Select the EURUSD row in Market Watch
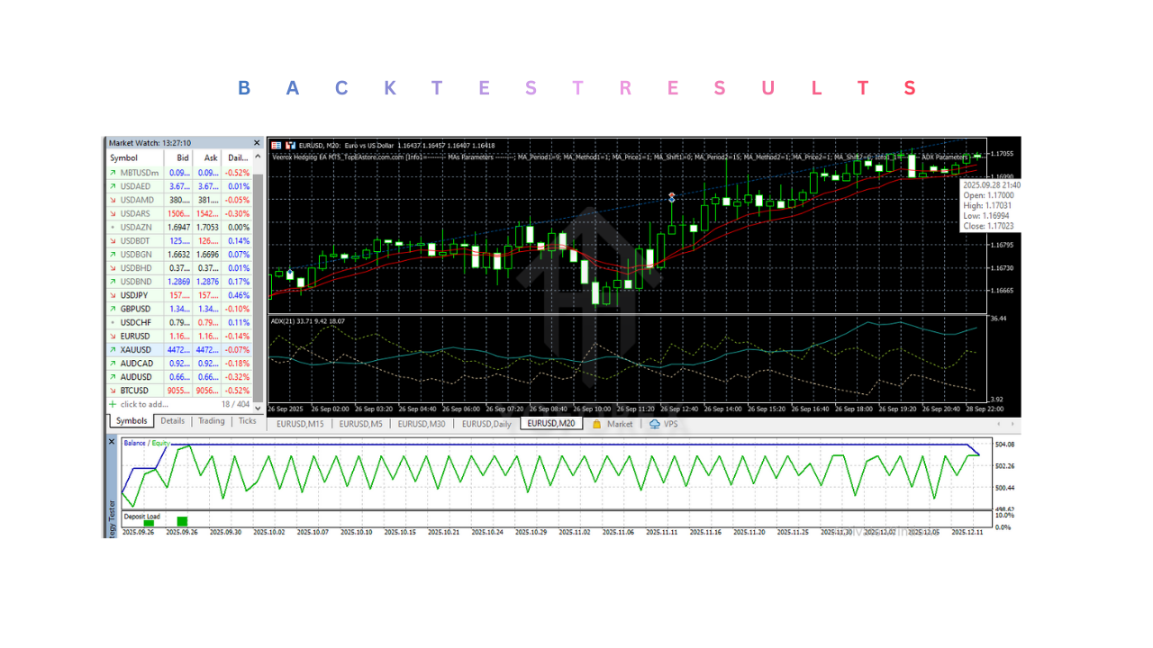Screen dimensions: 1153x648 coord(136,337)
